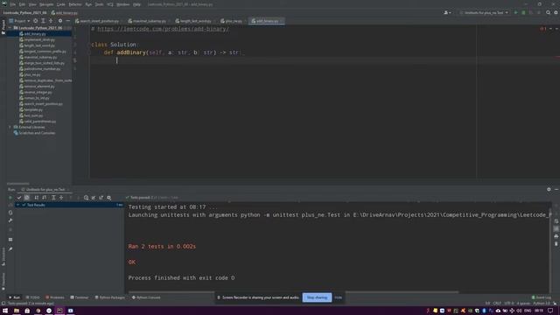Toggle Show Passed checkmark in test toolbar
This screenshot has height=315, width=560.
[19, 198]
